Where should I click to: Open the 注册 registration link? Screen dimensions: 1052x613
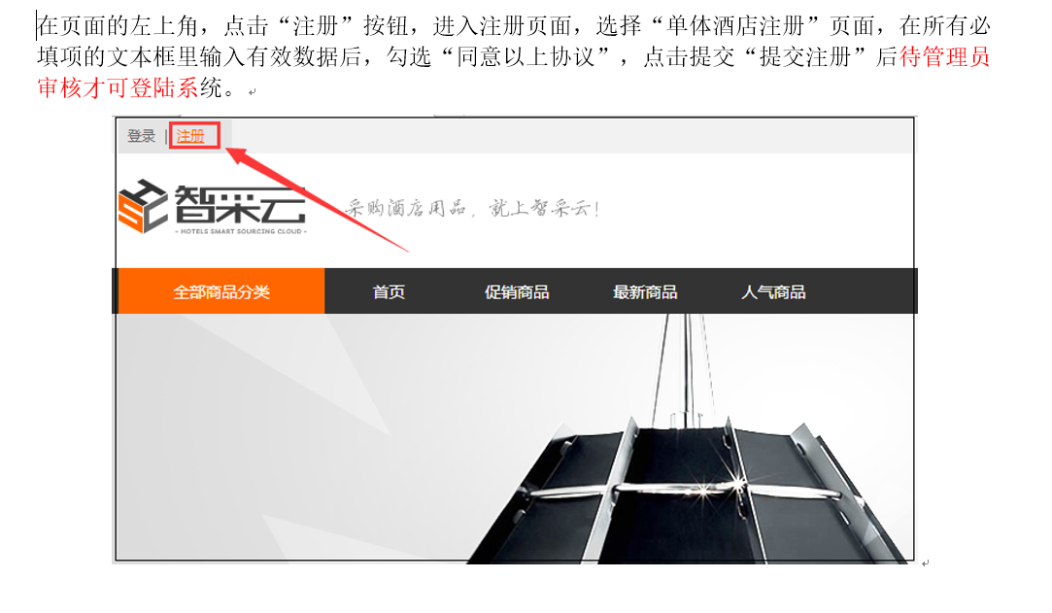pyautogui.click(x=190, y=136)
